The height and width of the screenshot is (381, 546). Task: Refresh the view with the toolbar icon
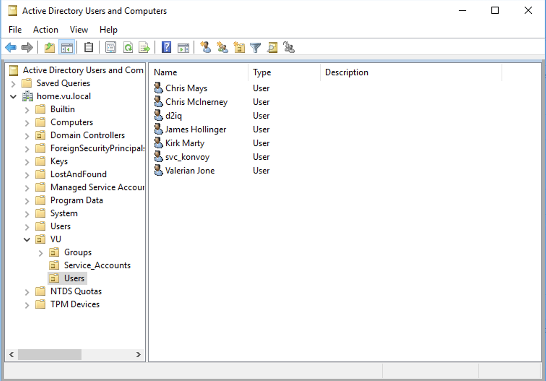click(128, 47)
